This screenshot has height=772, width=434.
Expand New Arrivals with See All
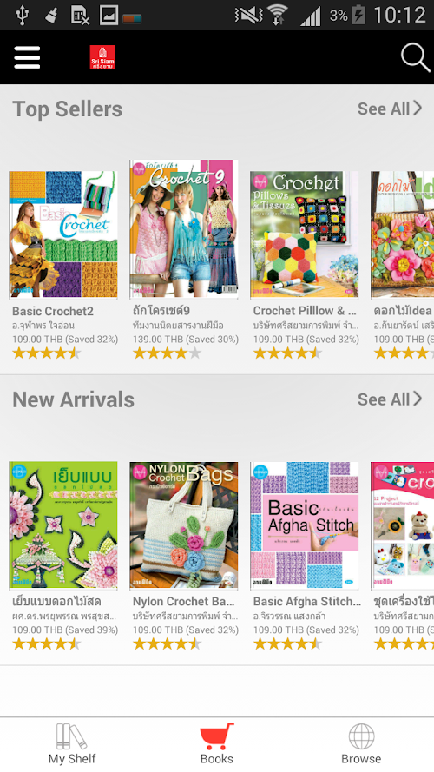point(390,399)
